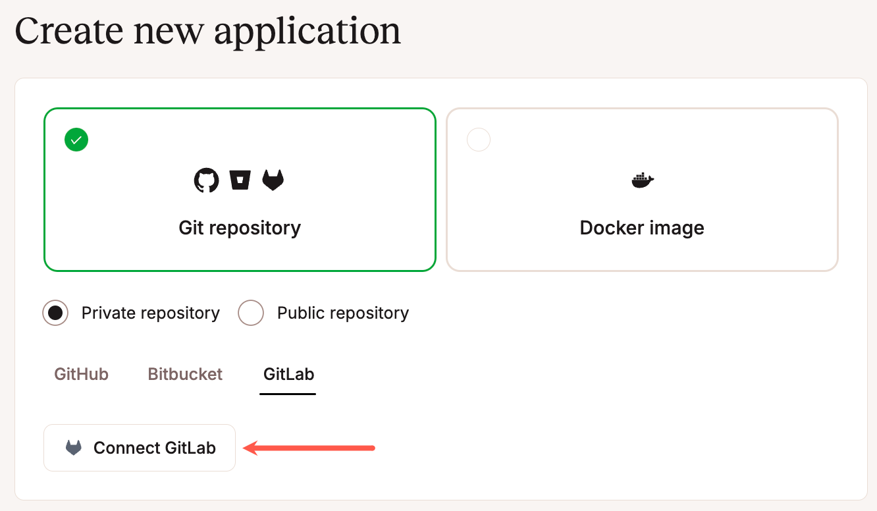Click the Docker image label text
This screenshot has width=877, height=511.
pyautogui.click(x=642, y=227)
